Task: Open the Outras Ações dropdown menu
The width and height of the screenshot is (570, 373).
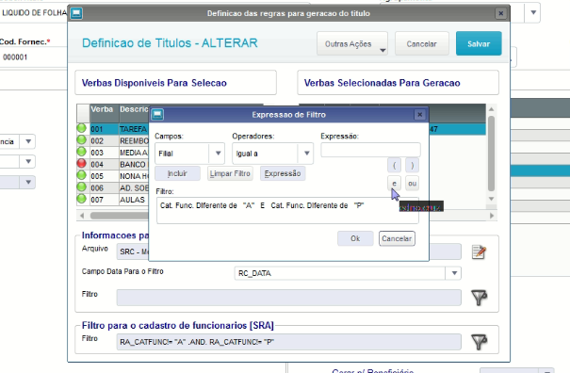Action: coord(351,43)
